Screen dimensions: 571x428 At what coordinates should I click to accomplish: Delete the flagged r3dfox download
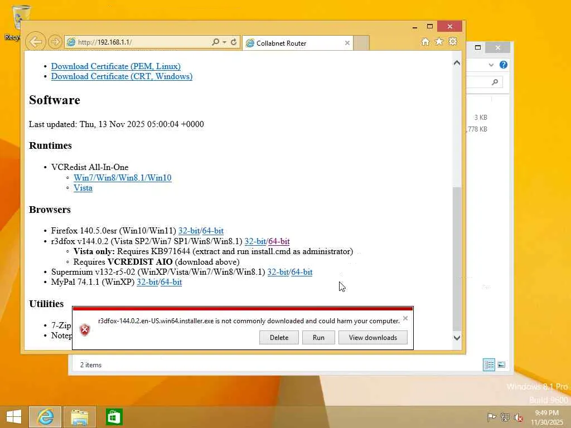pyautogui.click(x=279, y=337)
